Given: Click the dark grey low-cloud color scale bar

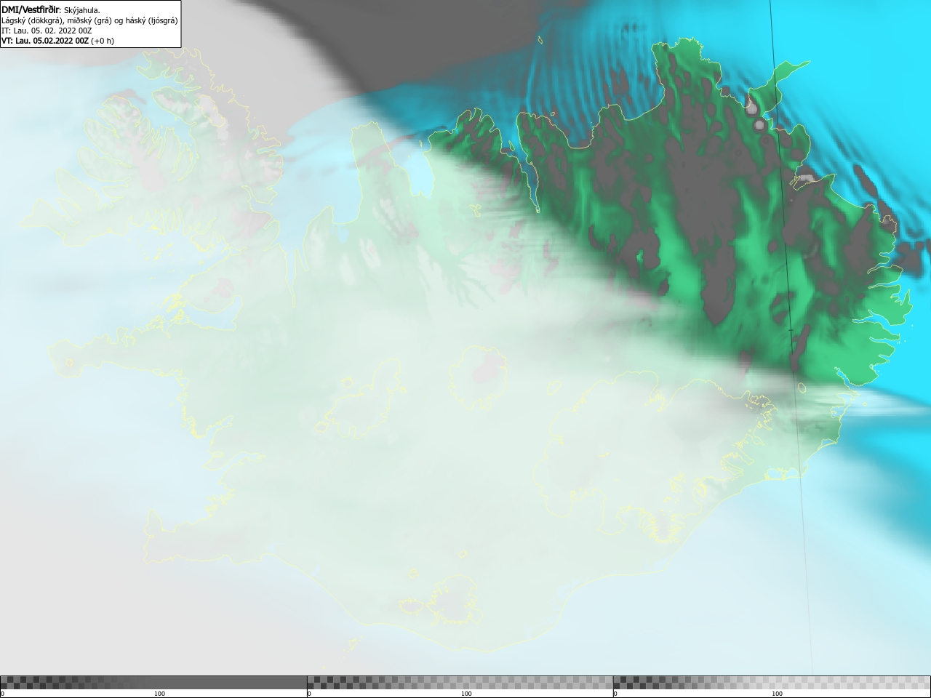Looking at the screenshot, I should (153, 683).
